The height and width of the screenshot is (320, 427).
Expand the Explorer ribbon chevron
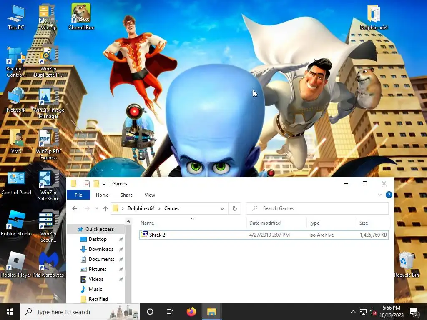tap(380, 195)
